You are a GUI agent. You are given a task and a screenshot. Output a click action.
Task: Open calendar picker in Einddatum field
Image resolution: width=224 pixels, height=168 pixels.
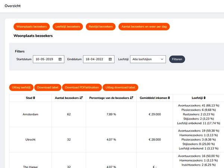point(110,59)
